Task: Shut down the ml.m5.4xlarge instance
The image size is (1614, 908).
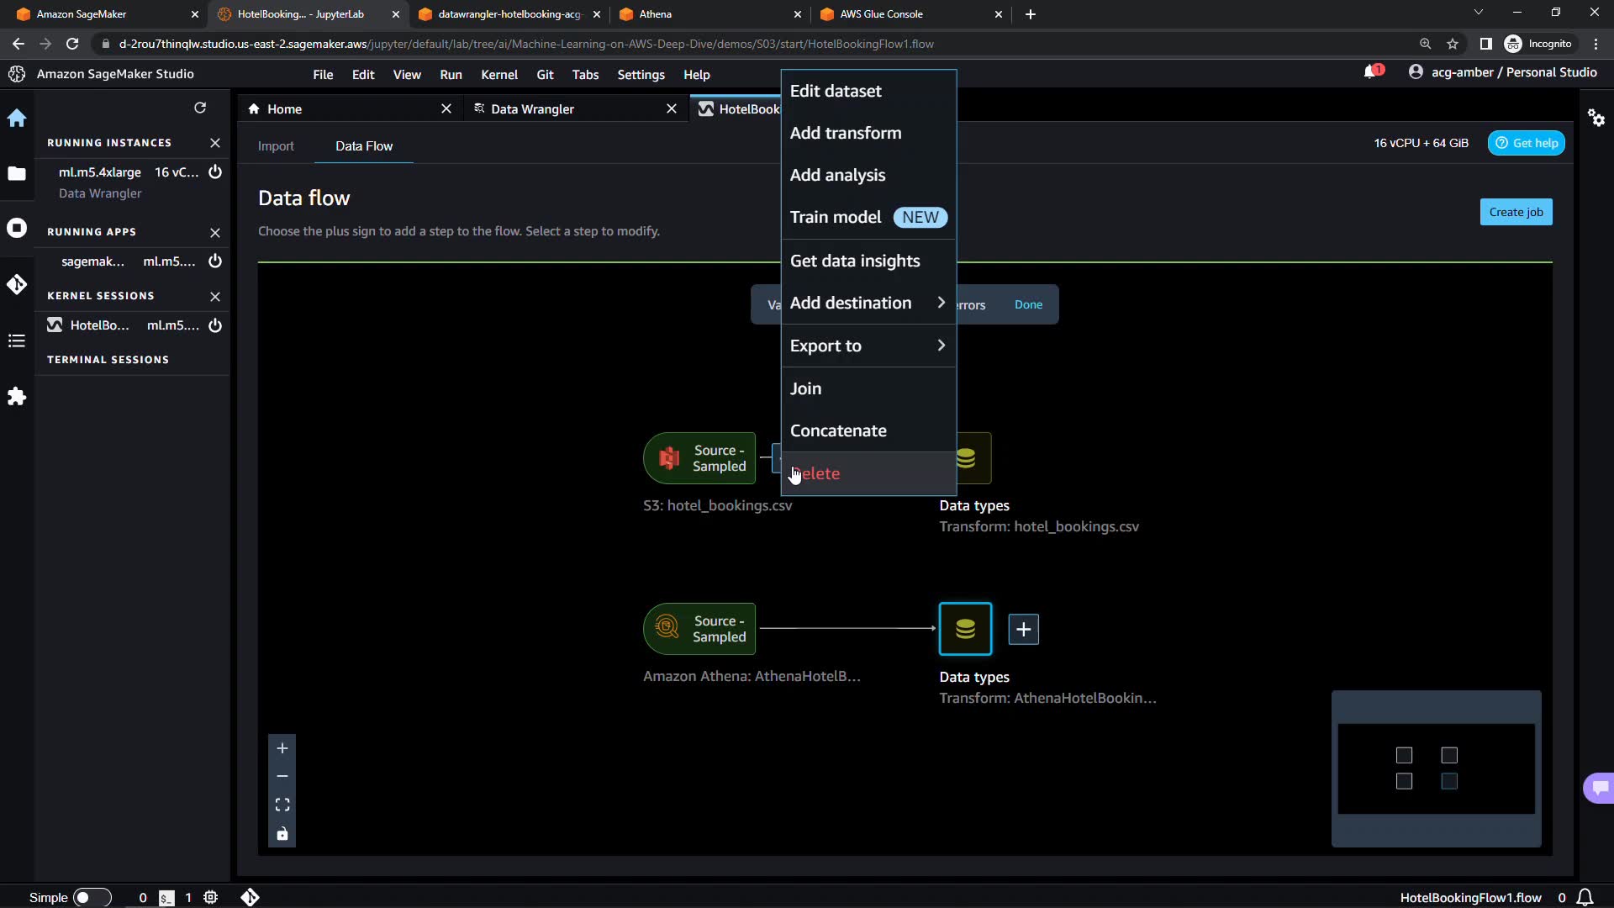Action: click(215, 172)
